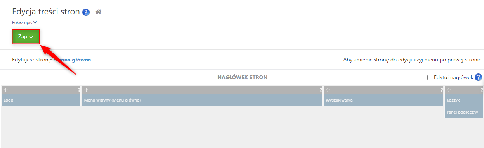Click move handle above Wyszukiwarka column
Viewport: 484px width, 148px height.
328,90
